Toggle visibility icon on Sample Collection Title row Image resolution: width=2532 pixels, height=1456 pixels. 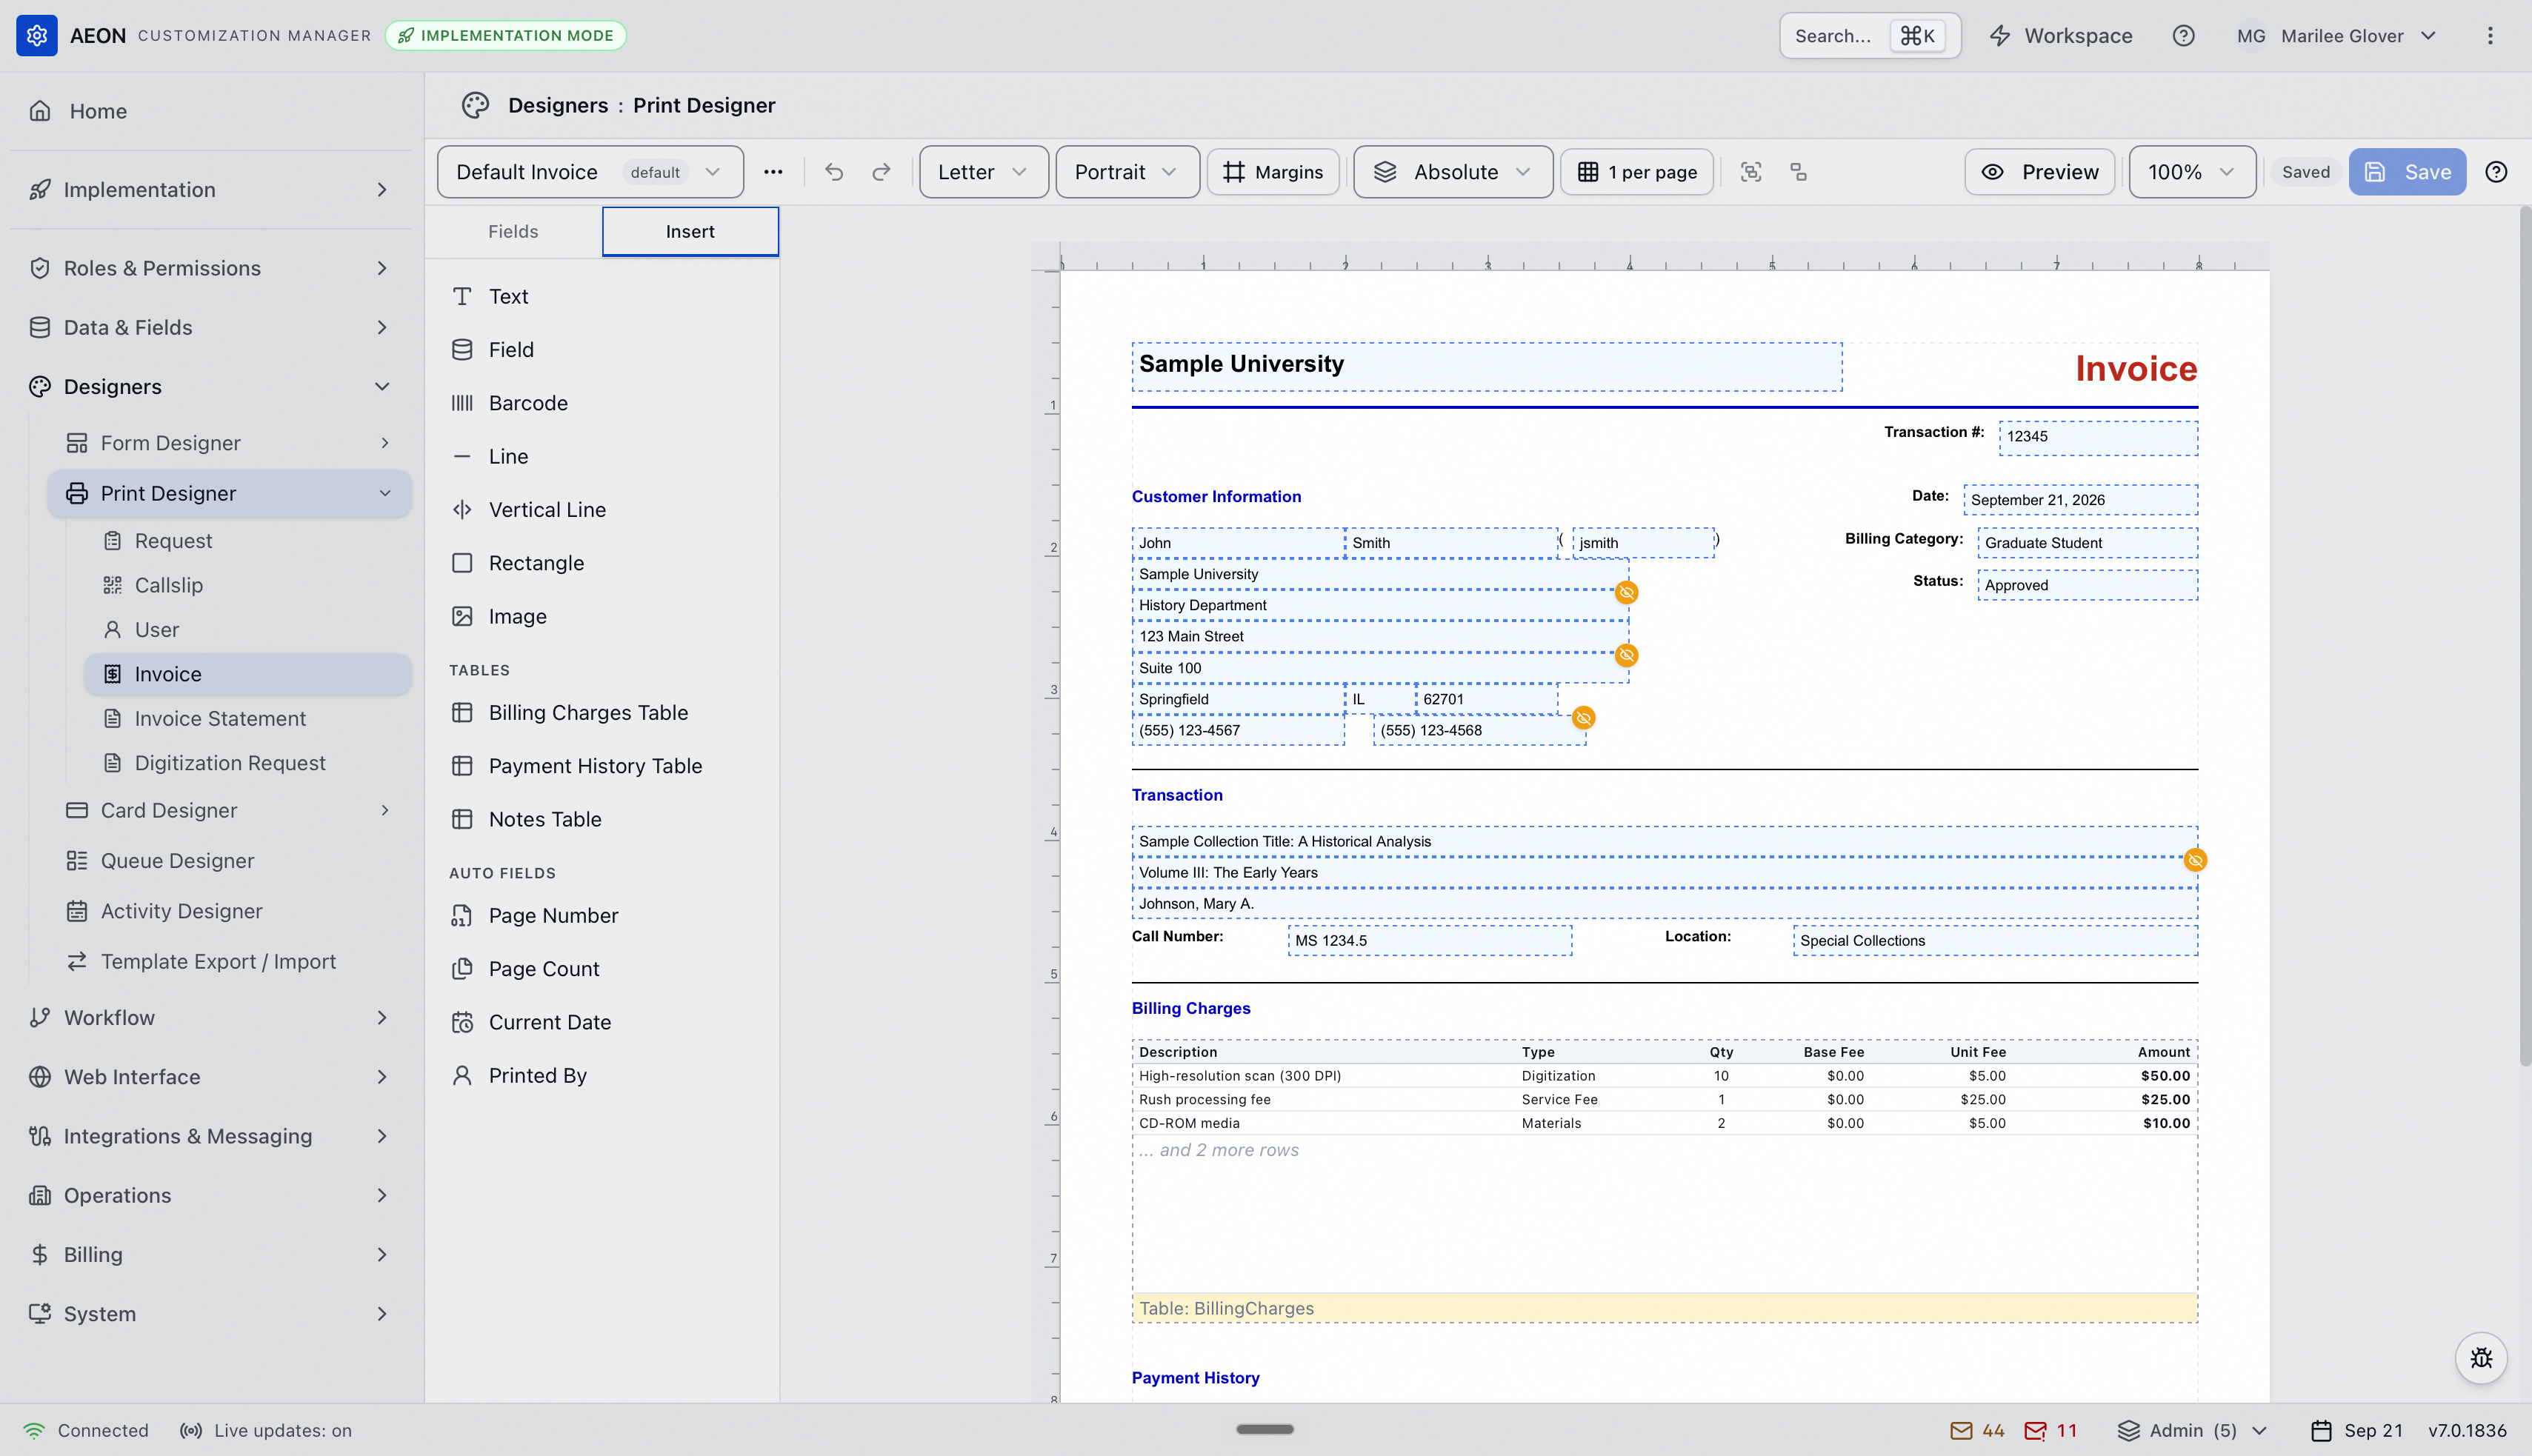pyautogui.click(x=2195, y=860)
